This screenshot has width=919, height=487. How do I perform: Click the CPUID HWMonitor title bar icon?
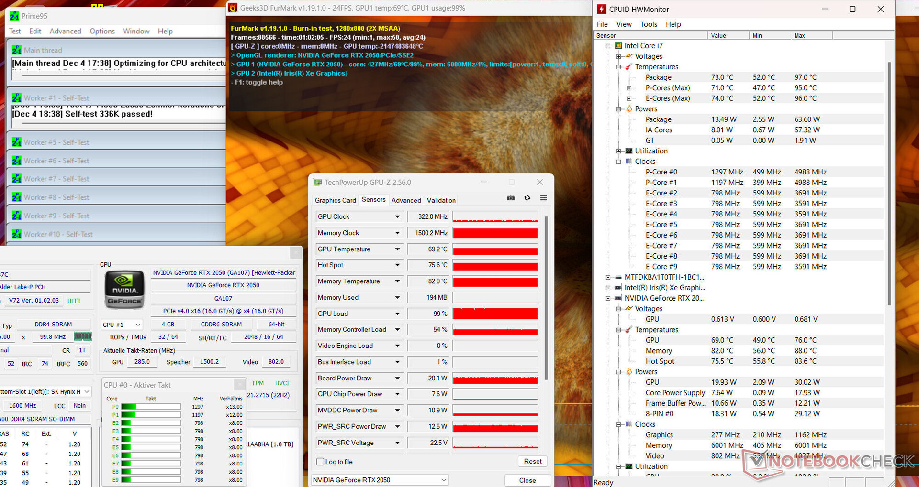coord(602,9)
